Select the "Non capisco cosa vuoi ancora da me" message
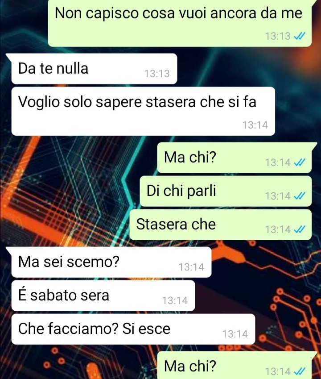321x379 pixels. pyautogui.click(x=180, y=23)
